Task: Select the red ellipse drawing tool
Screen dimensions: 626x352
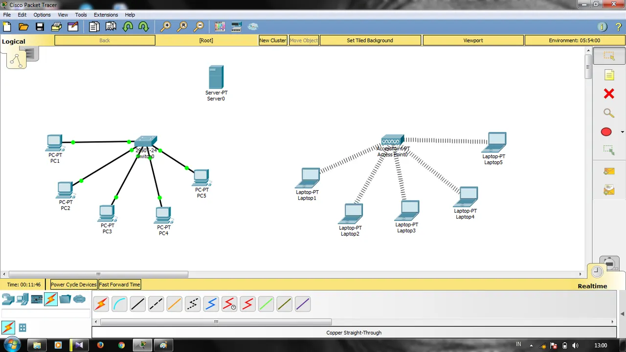Action: tap(606, 132)
